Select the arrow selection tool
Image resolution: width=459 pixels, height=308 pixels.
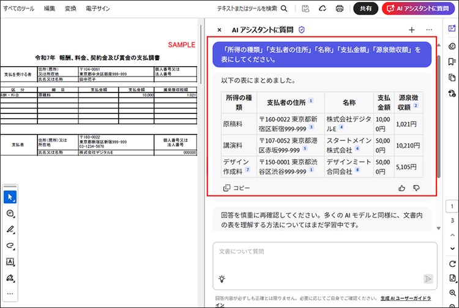(10, 197)
